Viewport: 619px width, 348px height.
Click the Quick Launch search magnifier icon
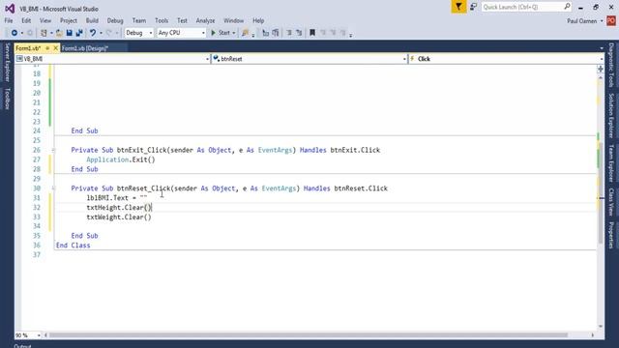[567, 7]
